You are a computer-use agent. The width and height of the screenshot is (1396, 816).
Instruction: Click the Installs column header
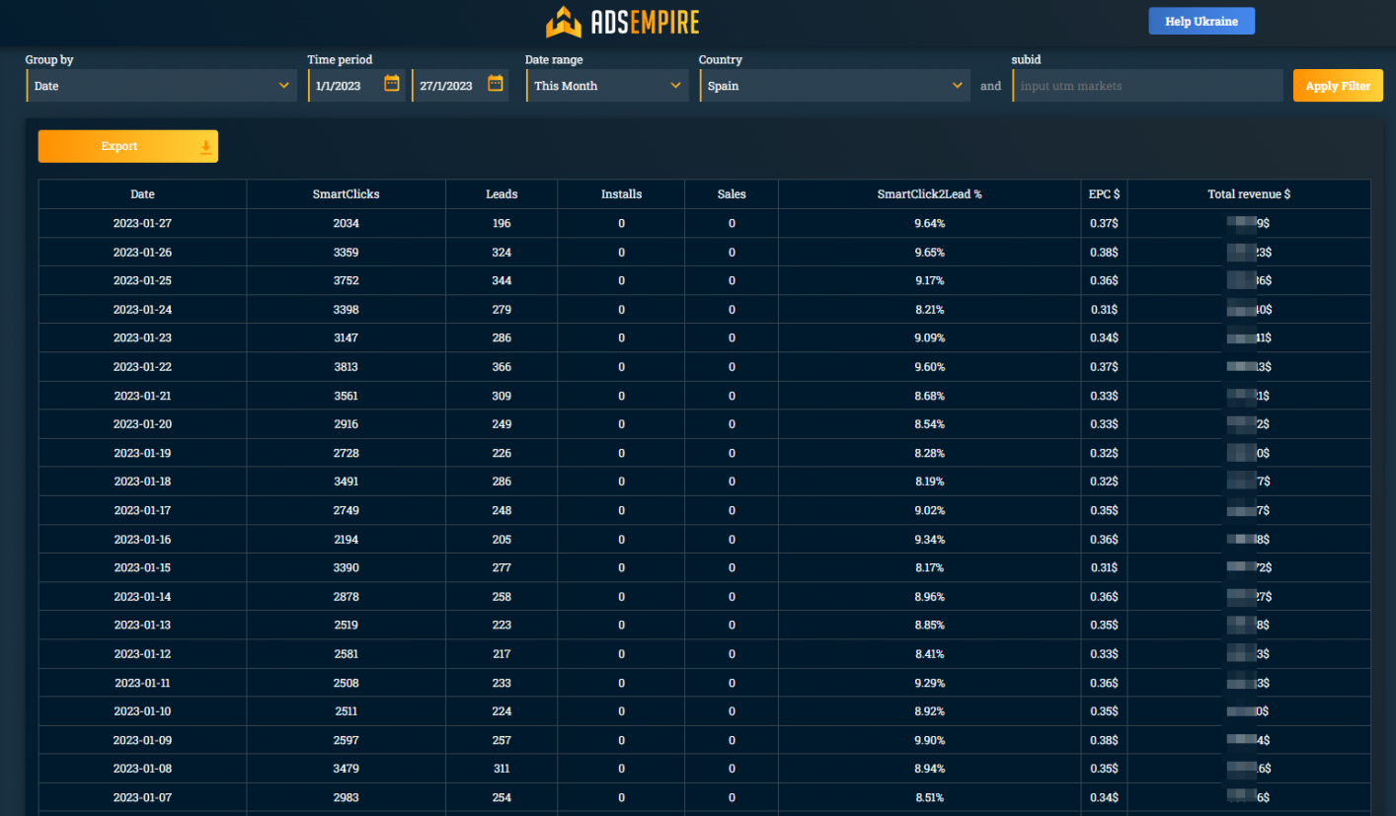point(621,194)
